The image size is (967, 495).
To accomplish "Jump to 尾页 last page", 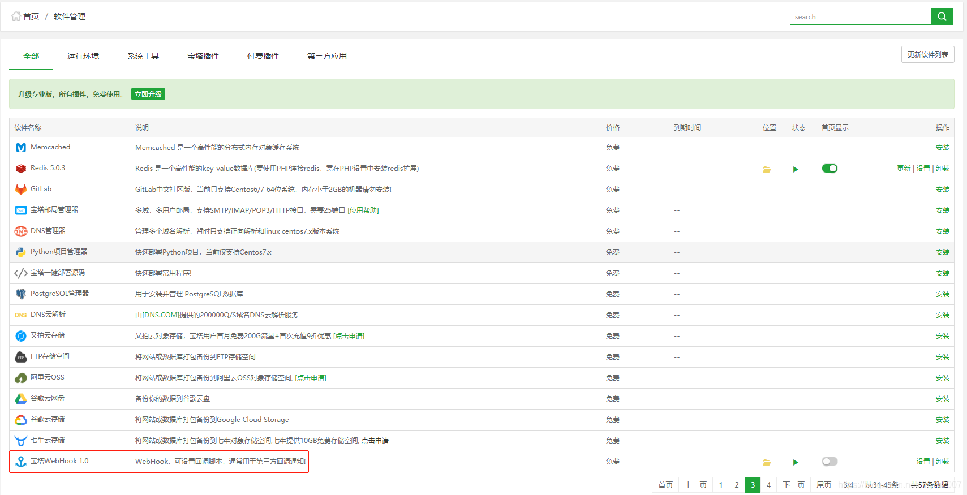I will pos(824,485).
